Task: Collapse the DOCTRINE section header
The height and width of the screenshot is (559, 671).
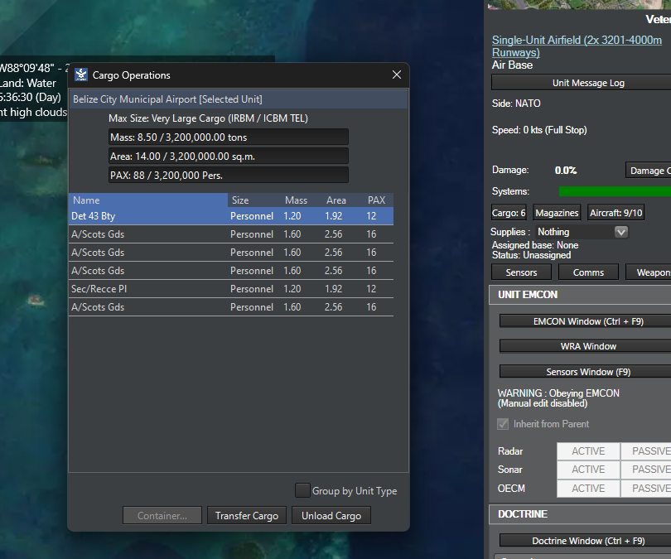Action: (x=580, y=513)
